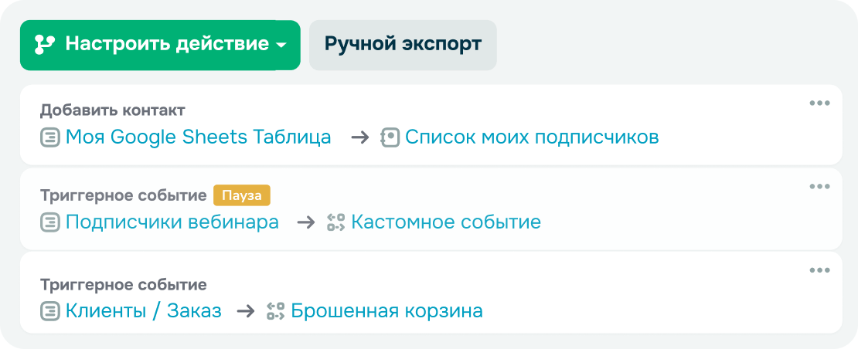Click the arrow between Клиенты / Заказ and Брошенная корзина
This screenshot has width=858, height=349.
[245, 311]
